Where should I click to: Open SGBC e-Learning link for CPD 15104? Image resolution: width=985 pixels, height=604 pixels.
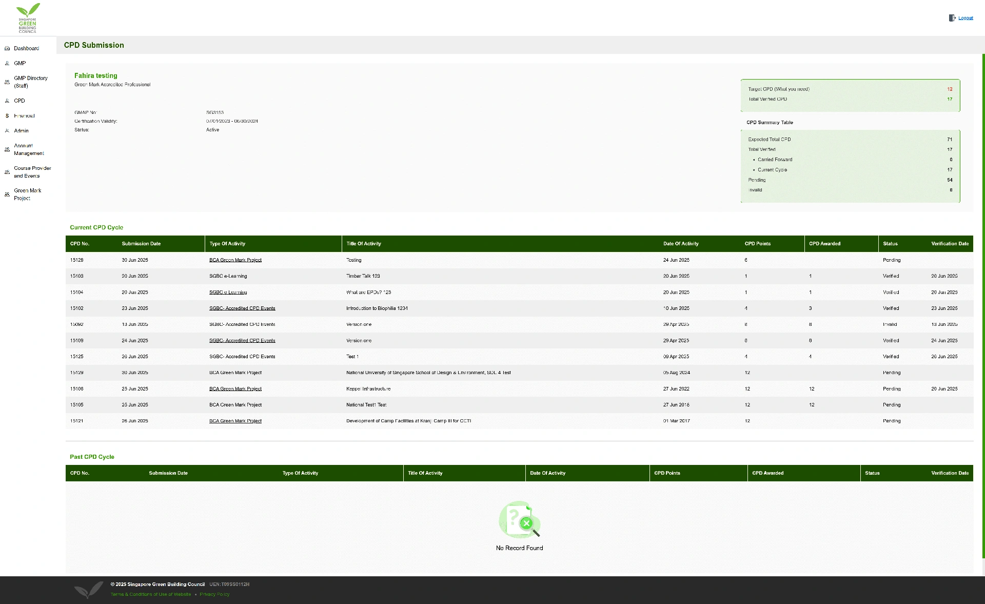coord(228,293)
